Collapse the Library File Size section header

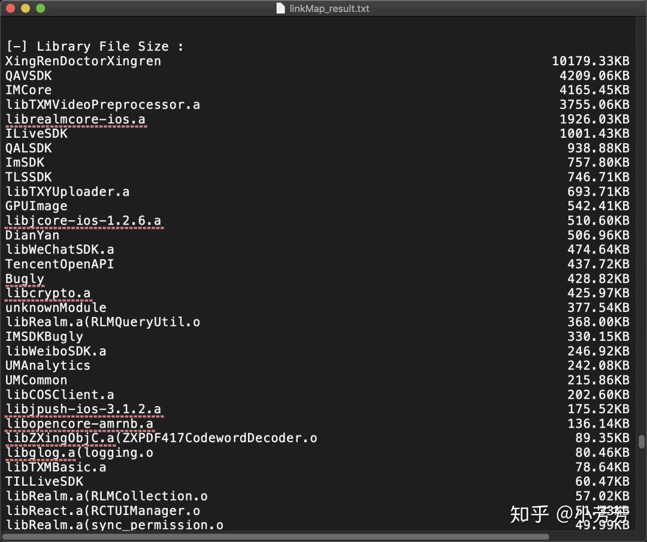click(x=11, y=46)
